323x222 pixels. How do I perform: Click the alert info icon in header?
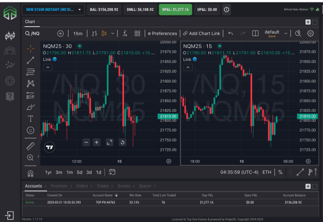pyautogui.click(x=226, y=9)
